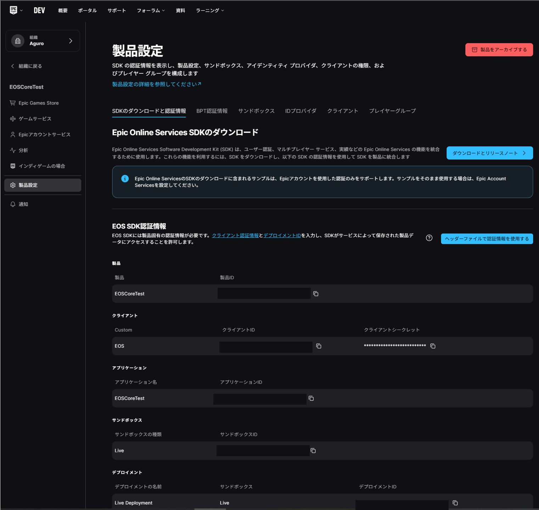Switch to プレイヤーグループ tab
The image size is (539, 510).
tap(392, 111)
